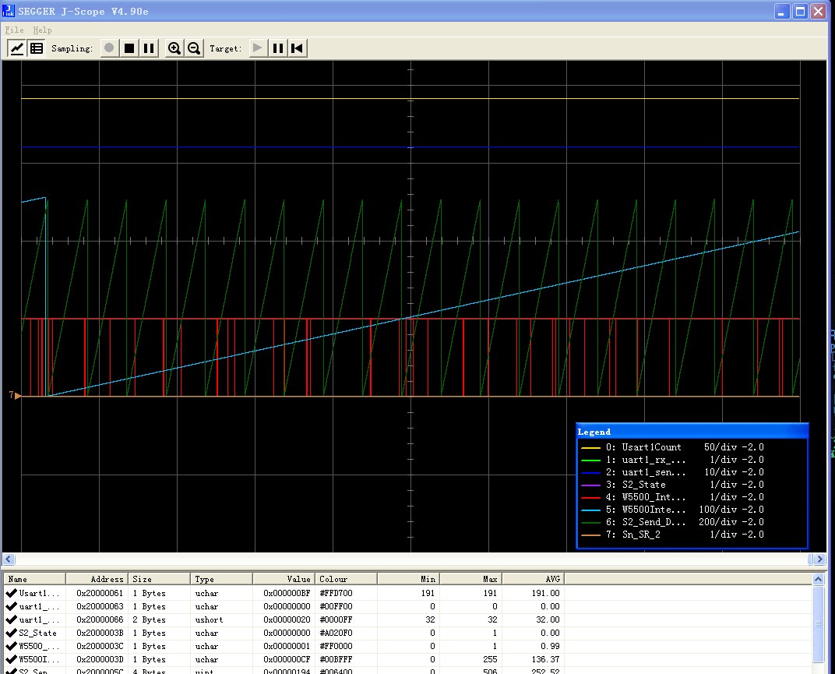
Task: Click the Size column header
Action: pos(159,579)
